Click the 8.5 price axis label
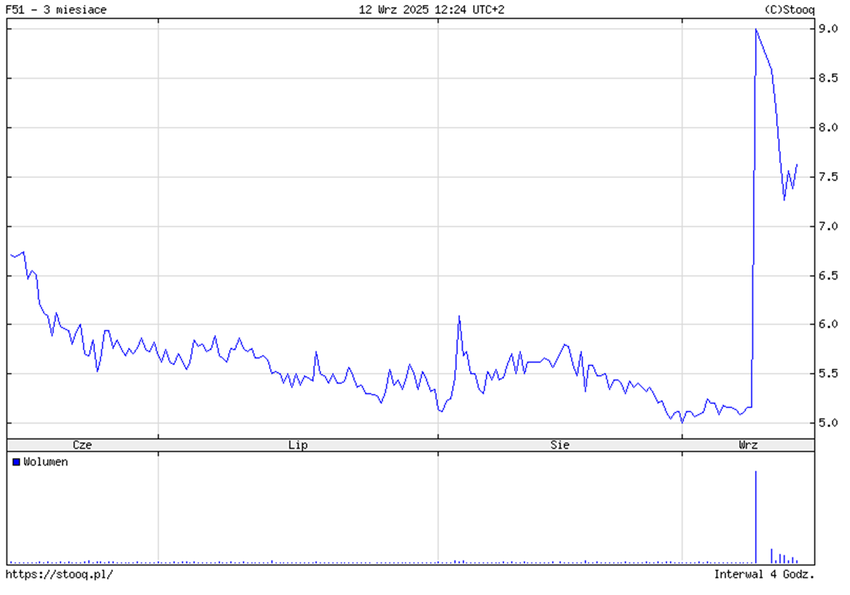The width and height of the screenshot is (850, 595). (828, 78)
